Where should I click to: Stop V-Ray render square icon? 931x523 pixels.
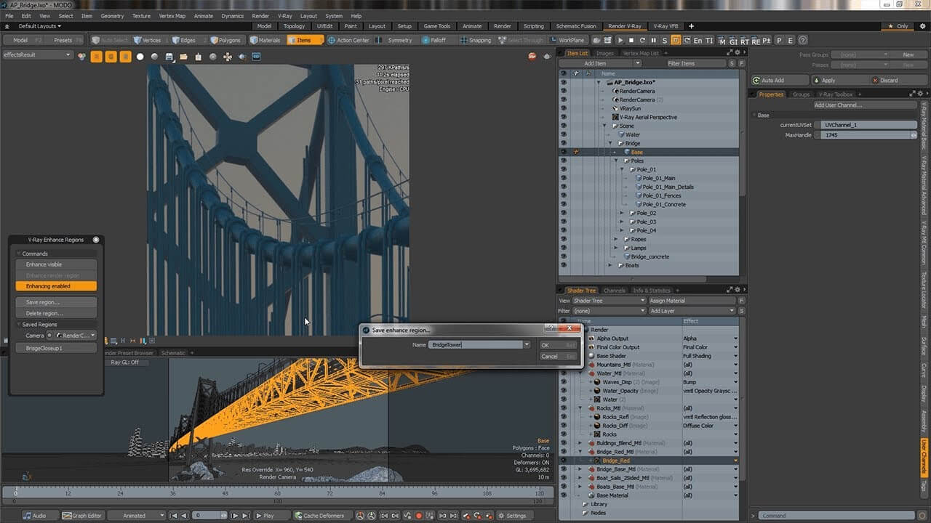point(631,41)
